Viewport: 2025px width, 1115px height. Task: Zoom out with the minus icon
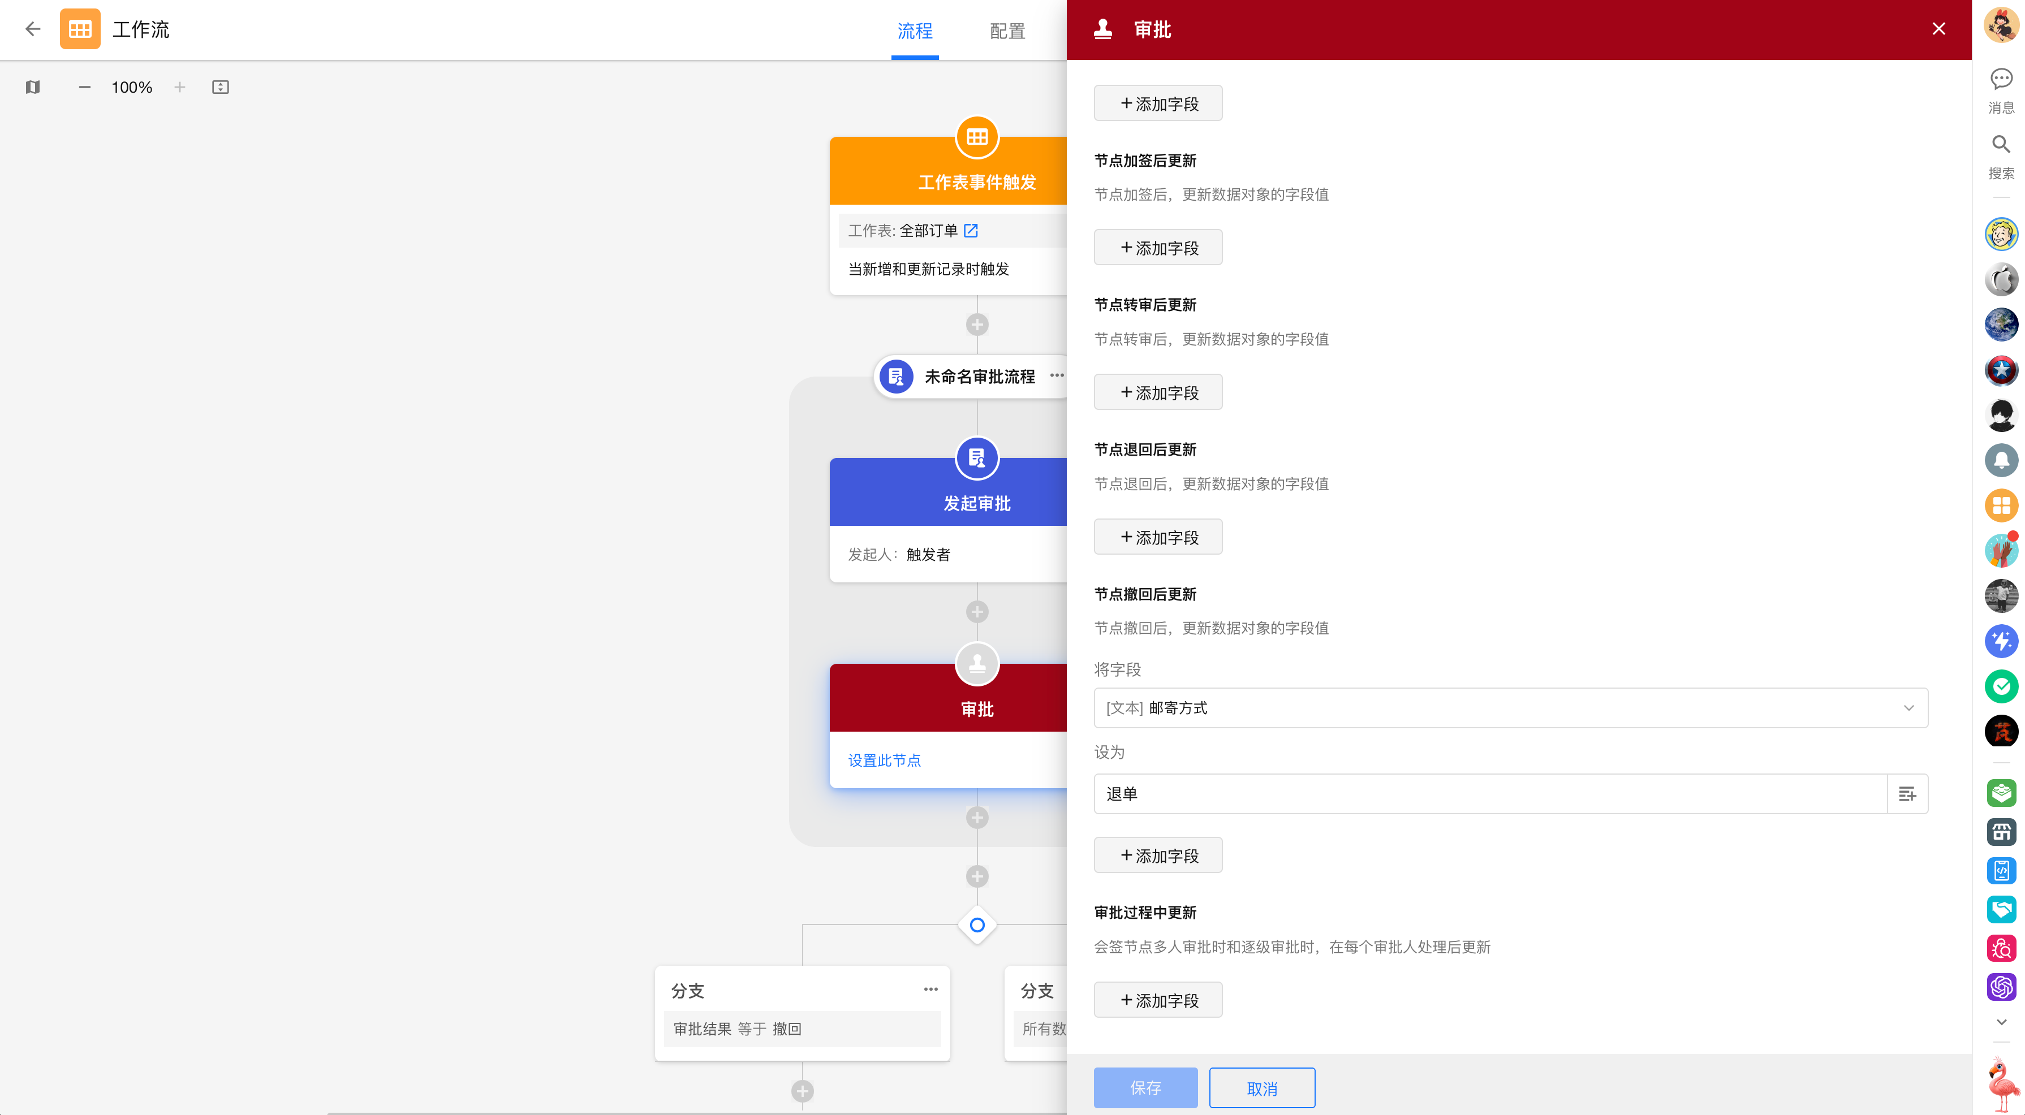point(84,87)
